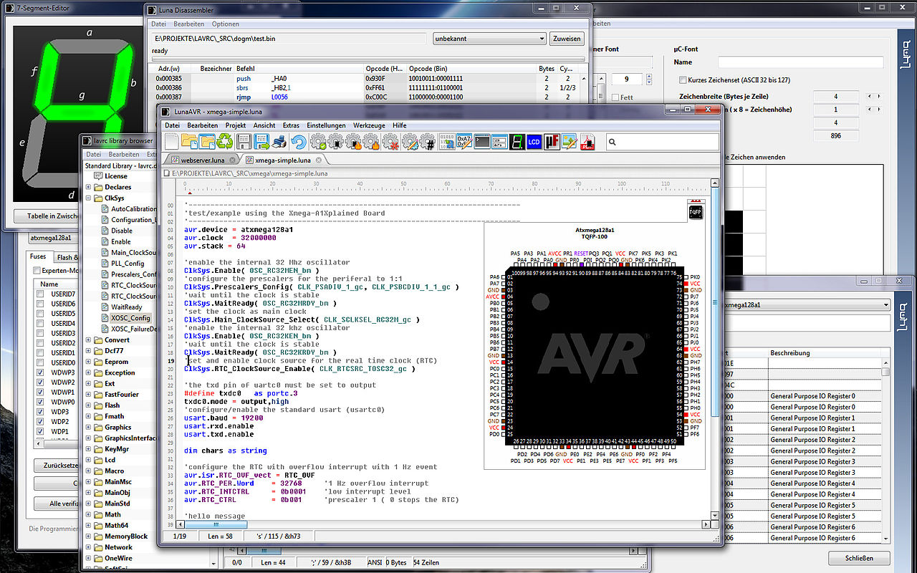The image size is (917, 573).
Task: Uncheck the WDP3 fuse box
Action: [x=40, y=412]
